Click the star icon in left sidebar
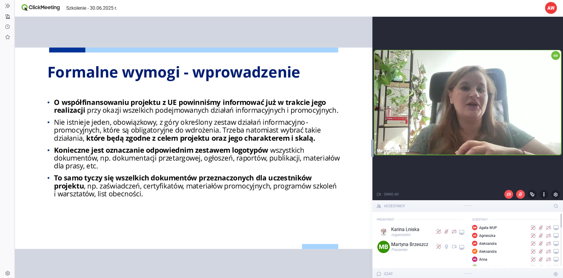 click(x=8, y=37)
